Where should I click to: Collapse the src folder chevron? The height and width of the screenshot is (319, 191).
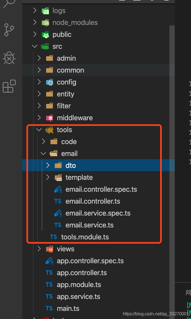pos(35,46)
